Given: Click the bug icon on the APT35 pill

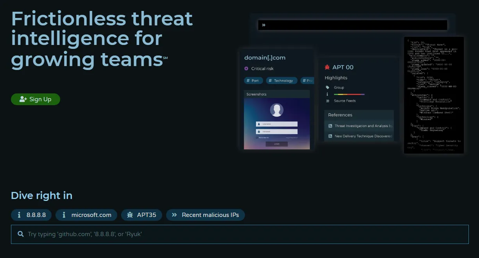Looking at the screenshot, I should tap(130, 215).
